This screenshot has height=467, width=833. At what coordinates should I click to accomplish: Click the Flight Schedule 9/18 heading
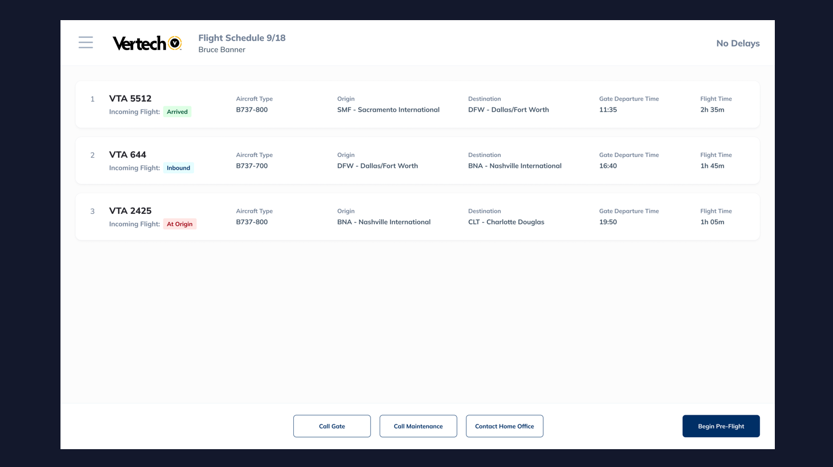click(242, 38)
